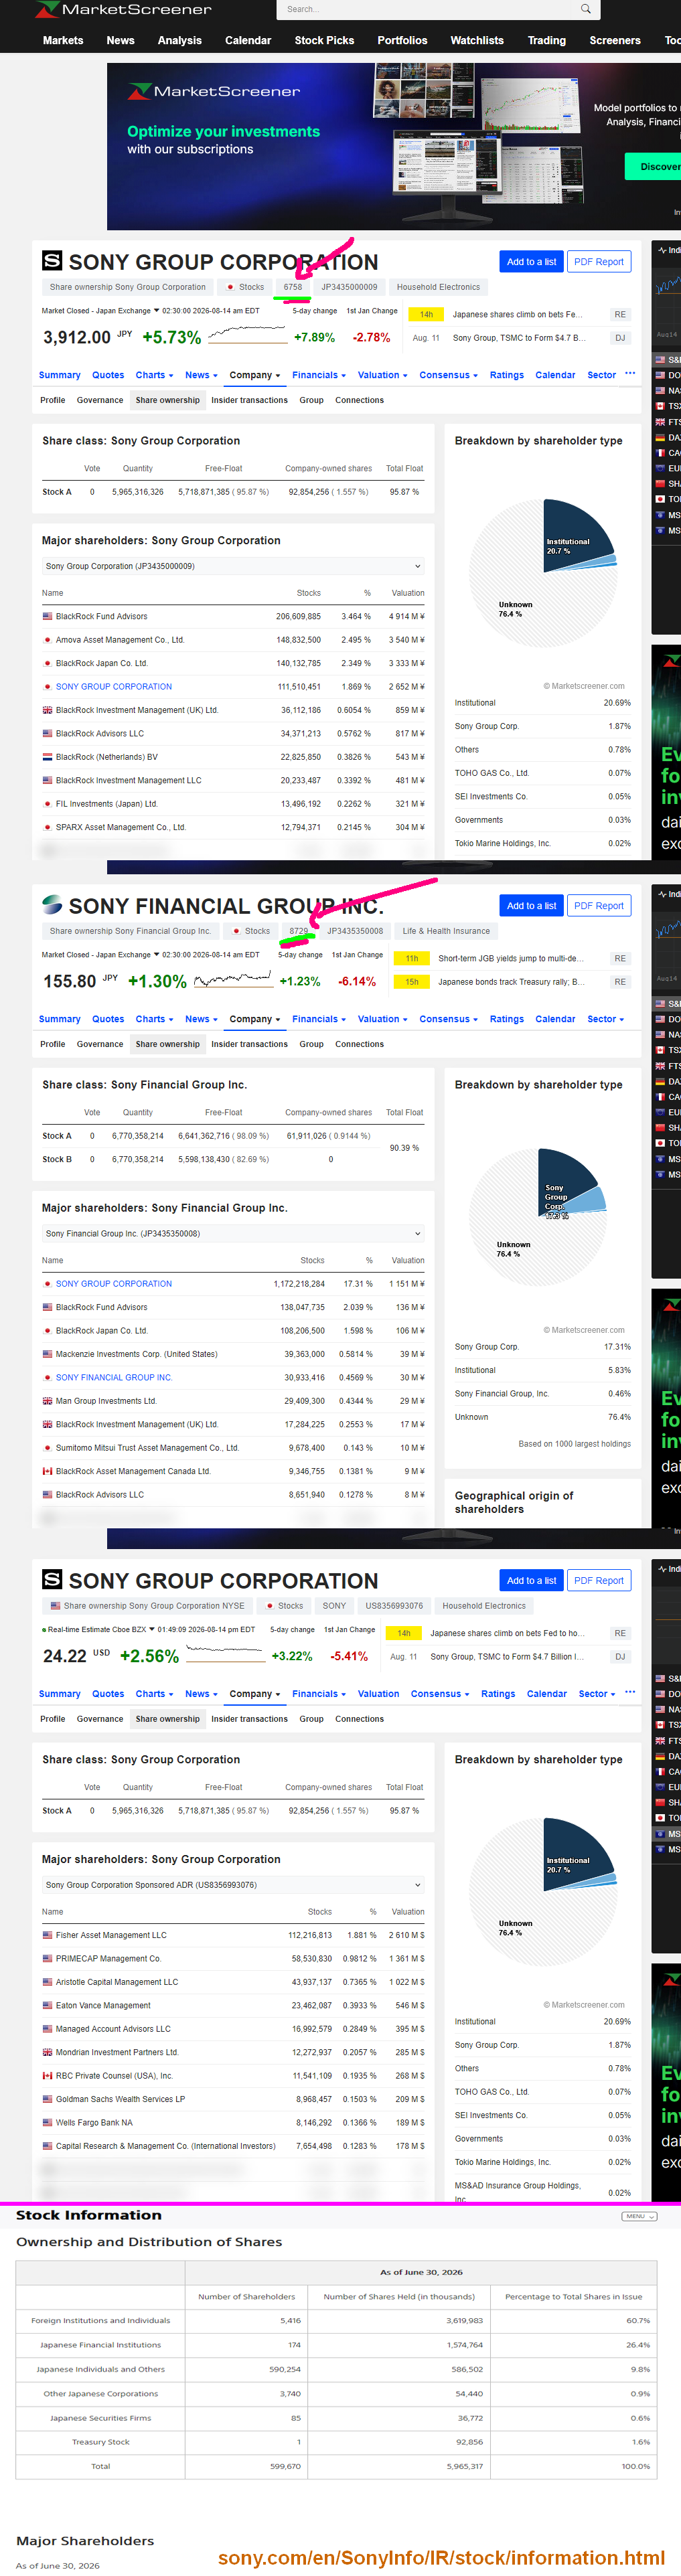Click Add to a list on Sony Financial page
This screenshot has width=681, height=2576.
click(531, 906)
